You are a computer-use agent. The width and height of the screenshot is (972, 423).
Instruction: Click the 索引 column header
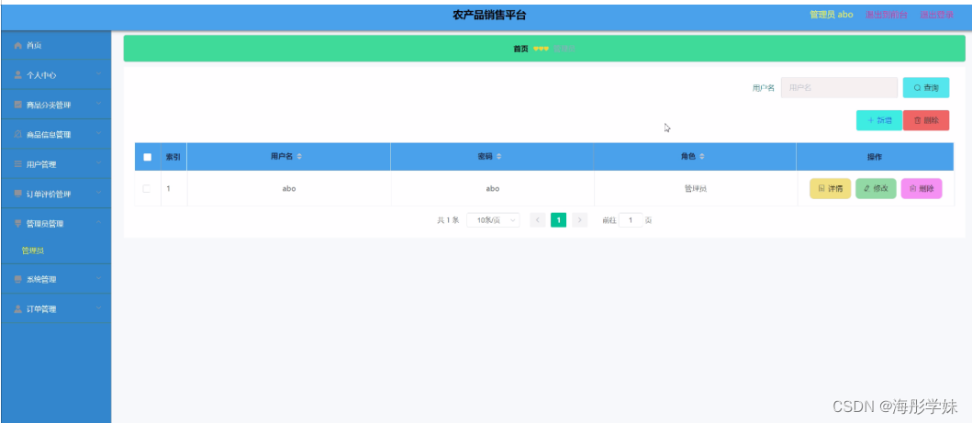click(173, 157)
